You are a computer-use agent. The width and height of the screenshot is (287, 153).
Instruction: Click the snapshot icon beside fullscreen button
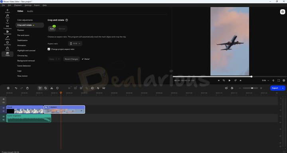(273, 80)
